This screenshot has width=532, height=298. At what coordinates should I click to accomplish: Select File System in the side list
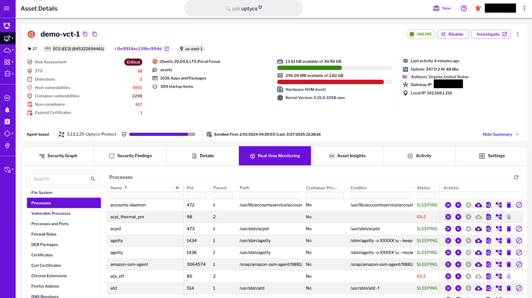[64, 192]
